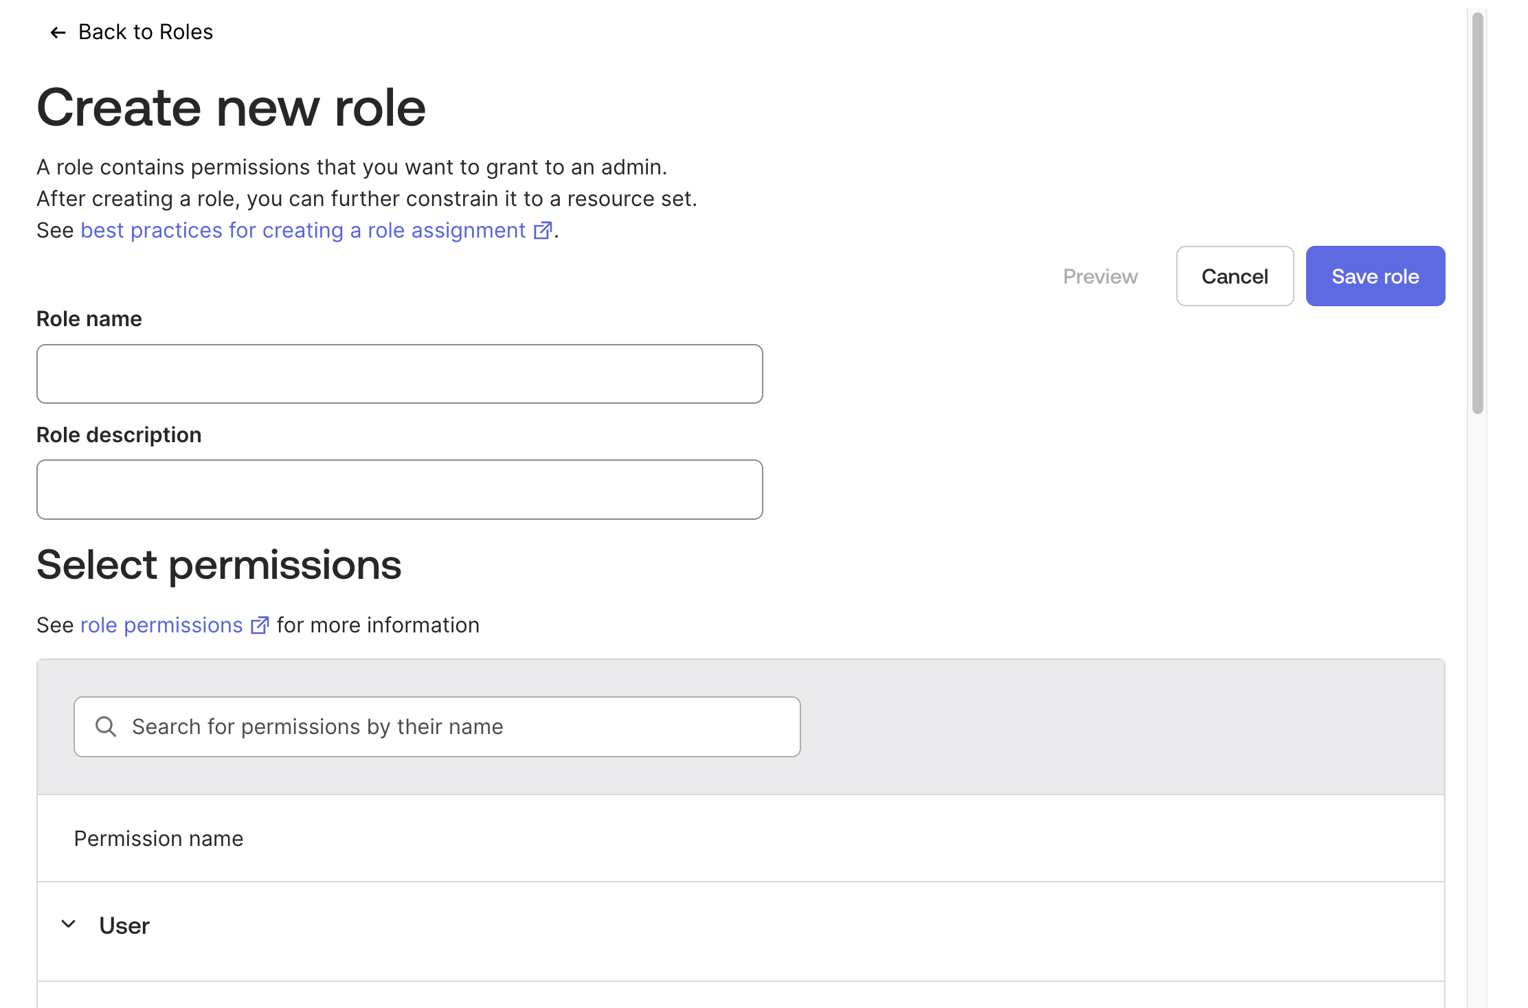
Task: Click the external link icon beside role permissions
Action: [x=259, y=625]
